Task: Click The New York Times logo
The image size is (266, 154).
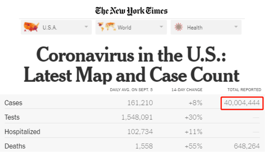Action: pyautogui.click(x=131, y=11)
